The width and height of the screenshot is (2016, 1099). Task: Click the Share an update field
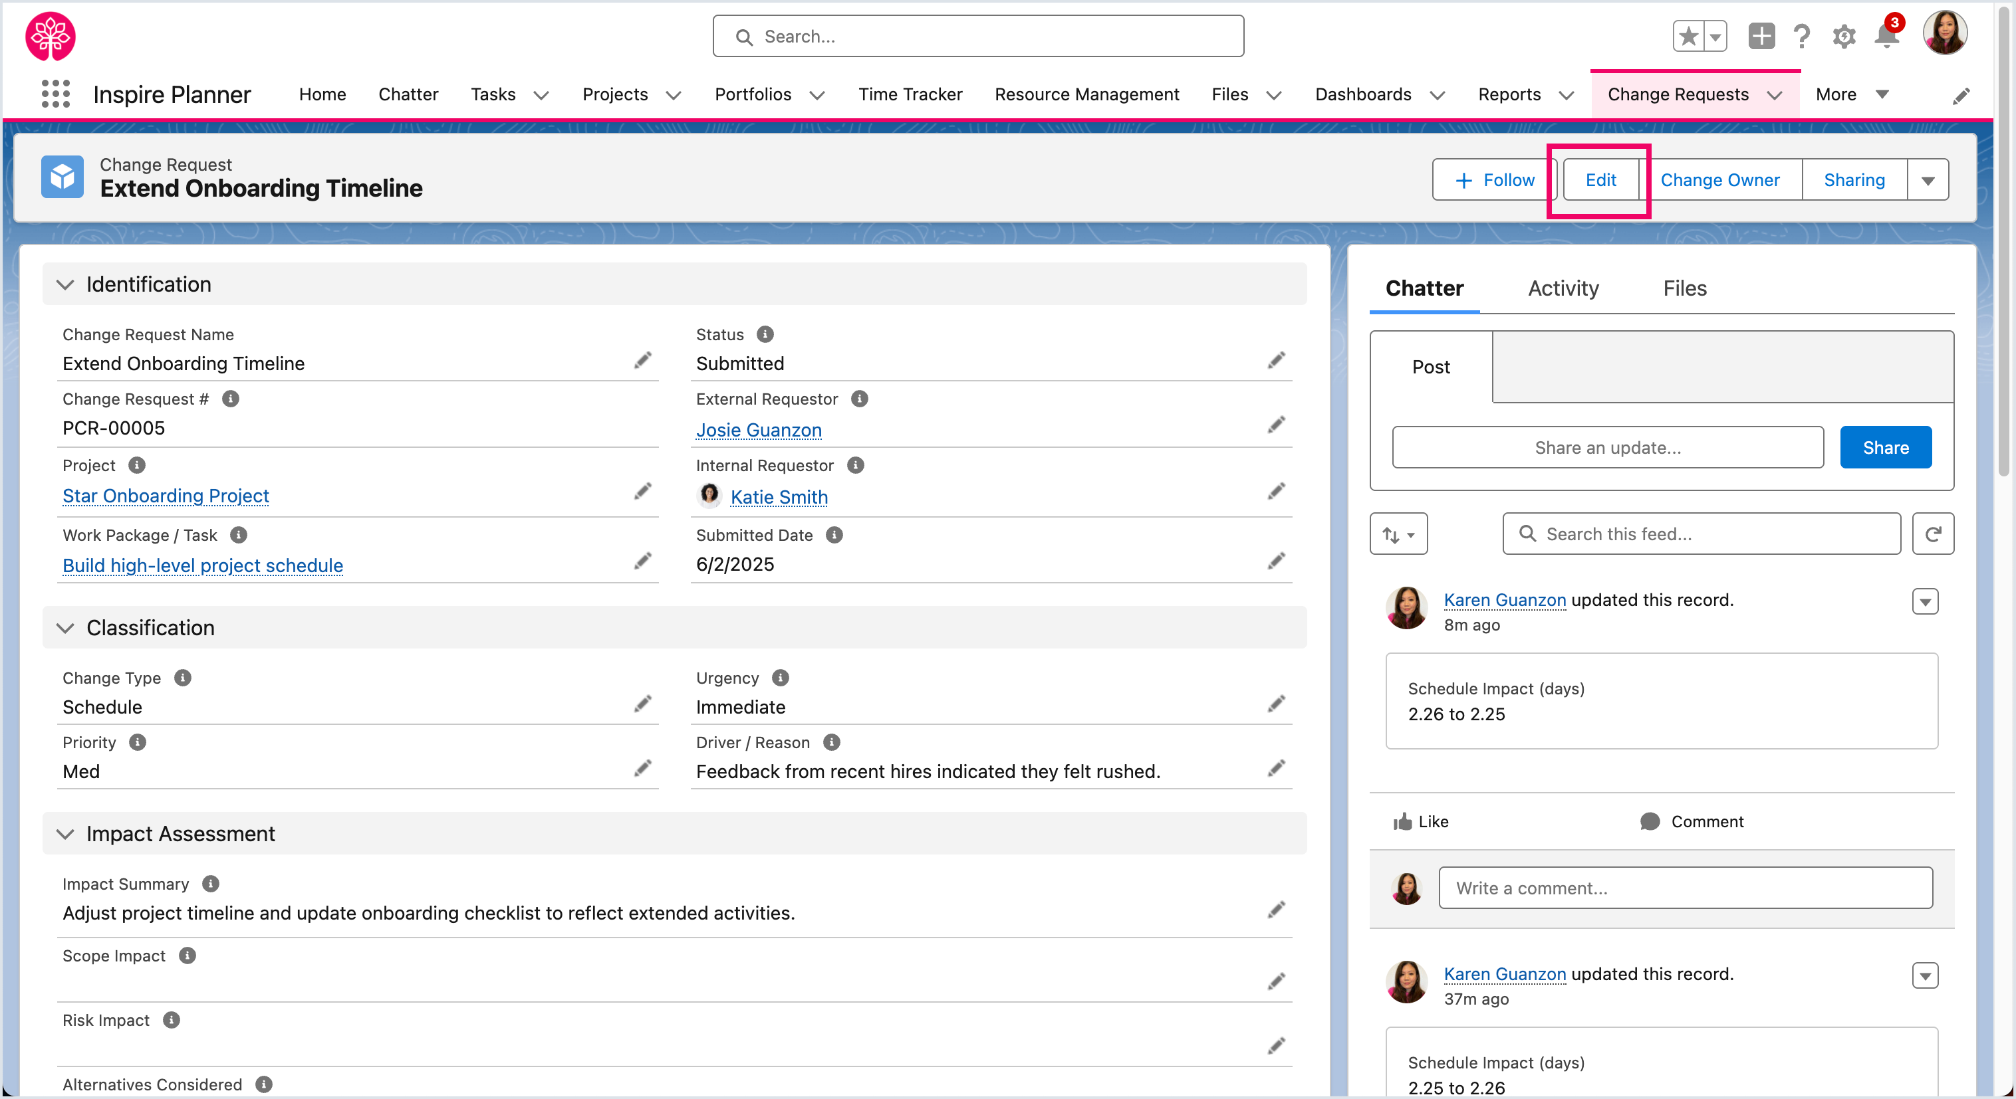pos(1608,447)
